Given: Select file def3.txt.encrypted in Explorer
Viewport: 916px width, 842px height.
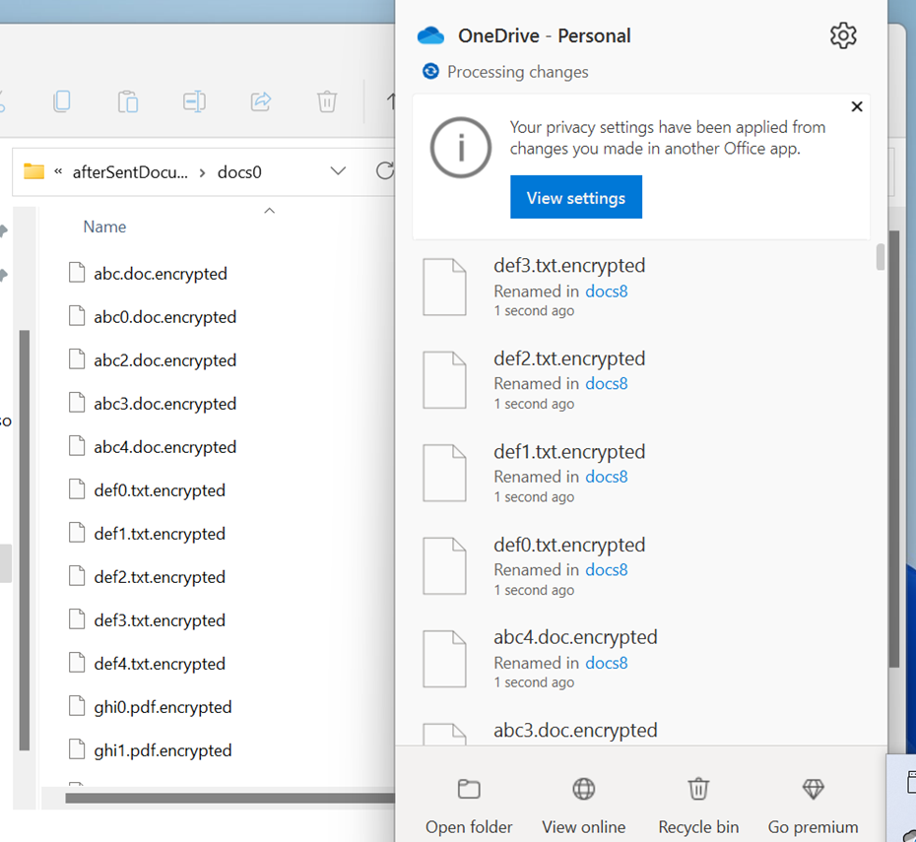Looking at the screenshot, I should point(160,619).
